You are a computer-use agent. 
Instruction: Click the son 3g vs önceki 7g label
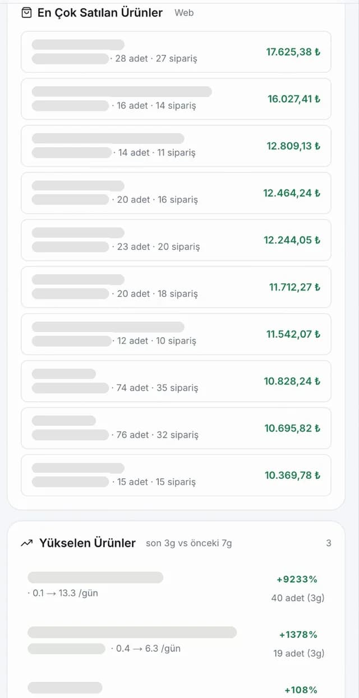[188, 543]
